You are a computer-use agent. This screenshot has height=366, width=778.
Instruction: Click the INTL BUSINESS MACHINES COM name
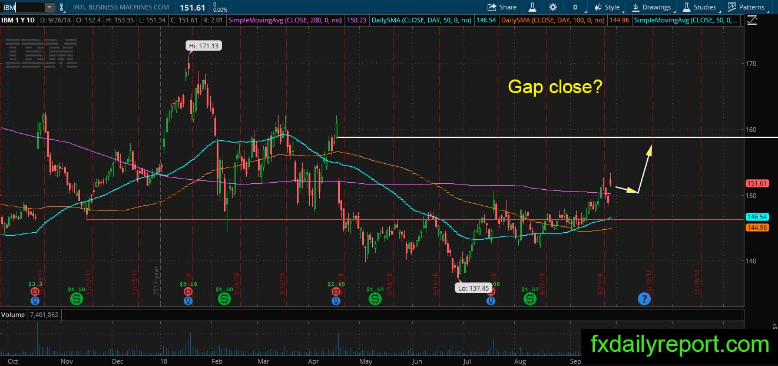pyautogui.click(x=121, y=8)
